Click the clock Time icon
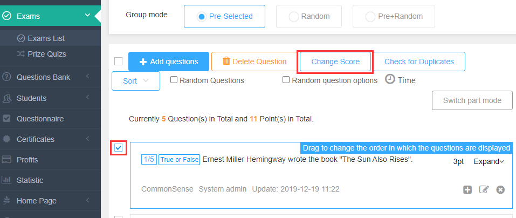The width and height of the screenshot is (516, 218). coord(390,79)
